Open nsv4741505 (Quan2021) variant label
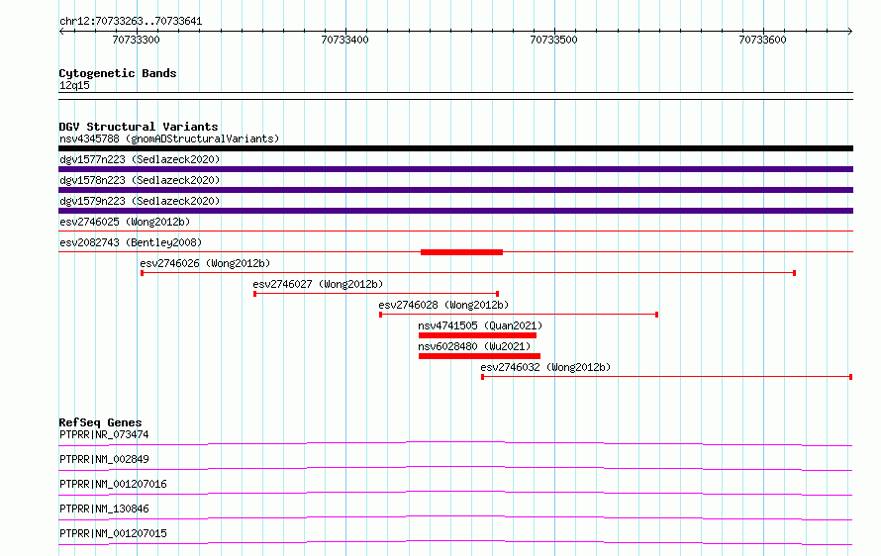881x556 pixels. point(480,325)
